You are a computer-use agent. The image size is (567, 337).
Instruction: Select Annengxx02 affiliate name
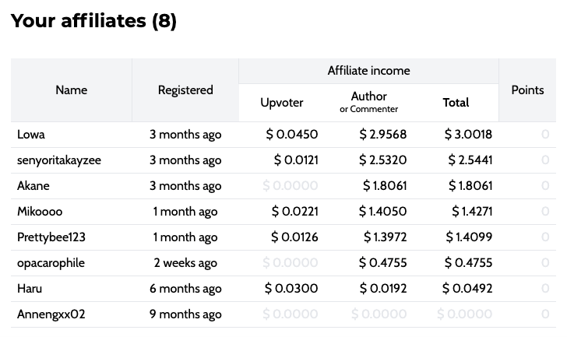point(51,314)
